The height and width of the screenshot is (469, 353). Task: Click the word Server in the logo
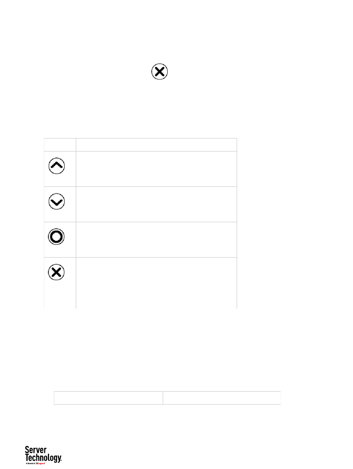[36, 450]
